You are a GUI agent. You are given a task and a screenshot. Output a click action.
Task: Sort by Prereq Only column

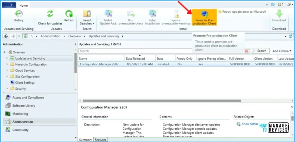click(x=186, y=58)
